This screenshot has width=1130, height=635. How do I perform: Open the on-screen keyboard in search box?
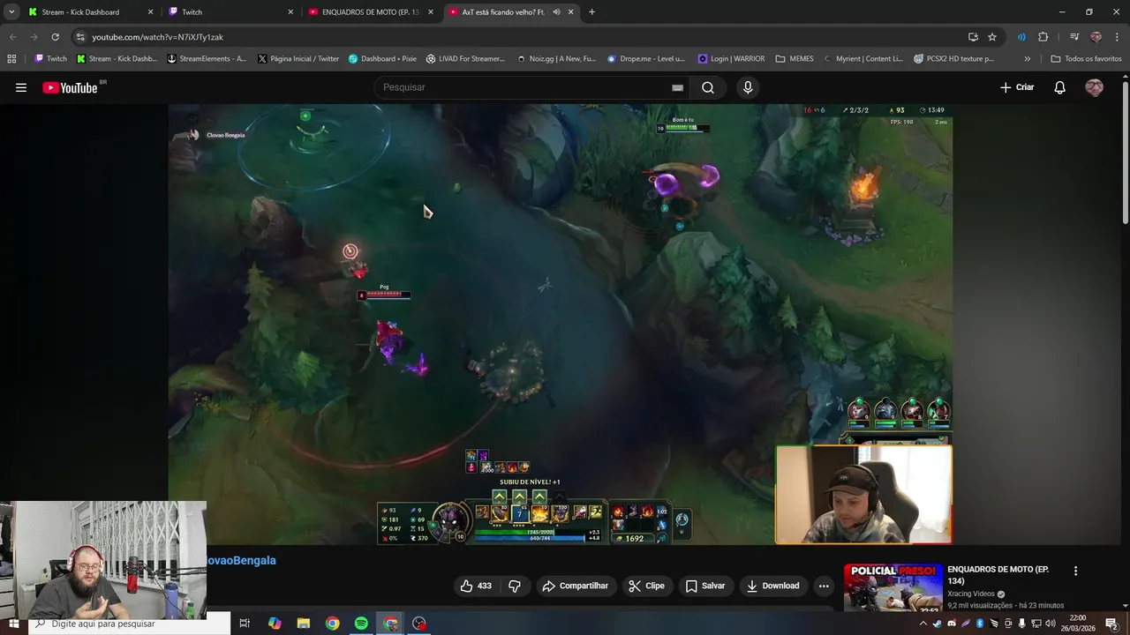(677, 87)
